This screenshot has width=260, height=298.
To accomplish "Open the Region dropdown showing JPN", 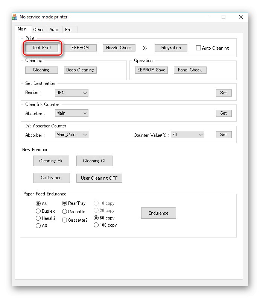I will point(71,93).
